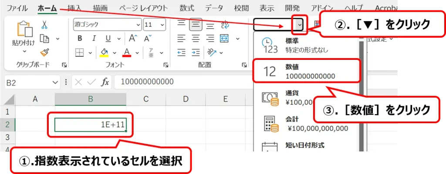Viewport: 446px width, 174px height.
Task: Activate the Format Painter brush icon
Action: click(44, 53)
